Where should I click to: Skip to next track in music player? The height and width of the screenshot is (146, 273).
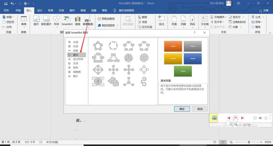[x=242, y=118]
